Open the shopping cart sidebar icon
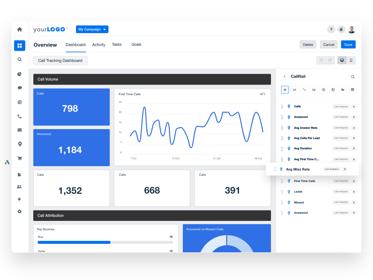Viewport: 373px width, 280px height. pyautogui.click(x=20, y=158)
